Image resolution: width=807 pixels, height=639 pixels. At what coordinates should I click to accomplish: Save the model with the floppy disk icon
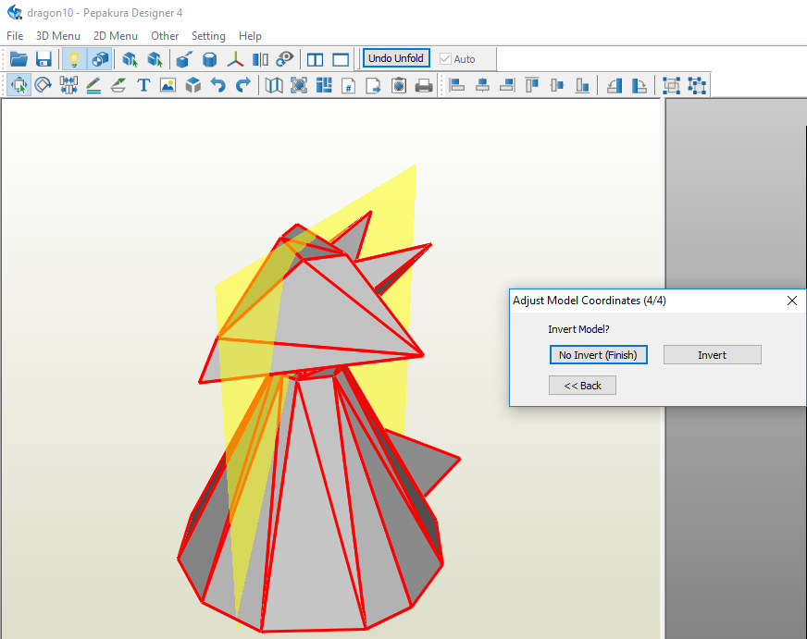point(43,59)
